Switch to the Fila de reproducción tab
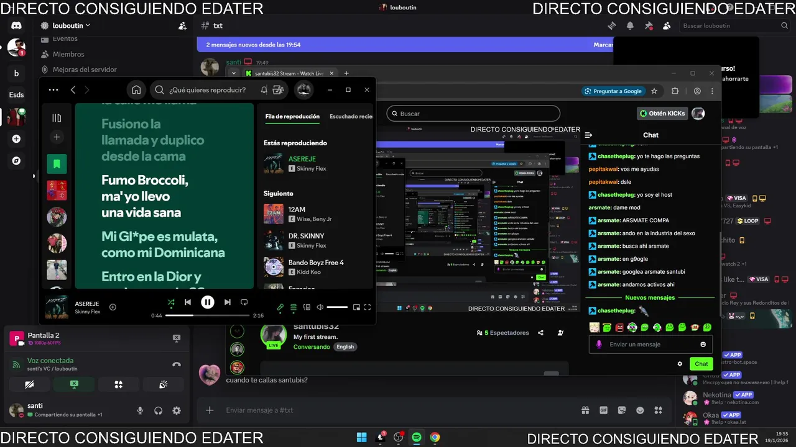Screen dimensions: 796x447 tap(292, 116)
